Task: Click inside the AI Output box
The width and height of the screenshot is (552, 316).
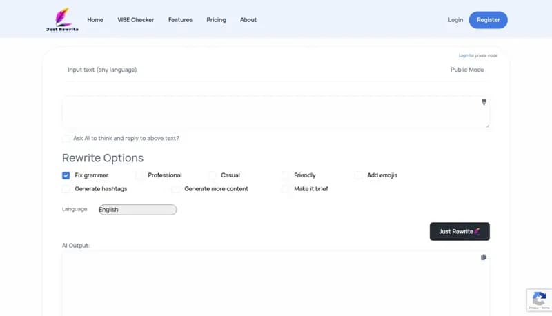Action: (x=275, y=284)
